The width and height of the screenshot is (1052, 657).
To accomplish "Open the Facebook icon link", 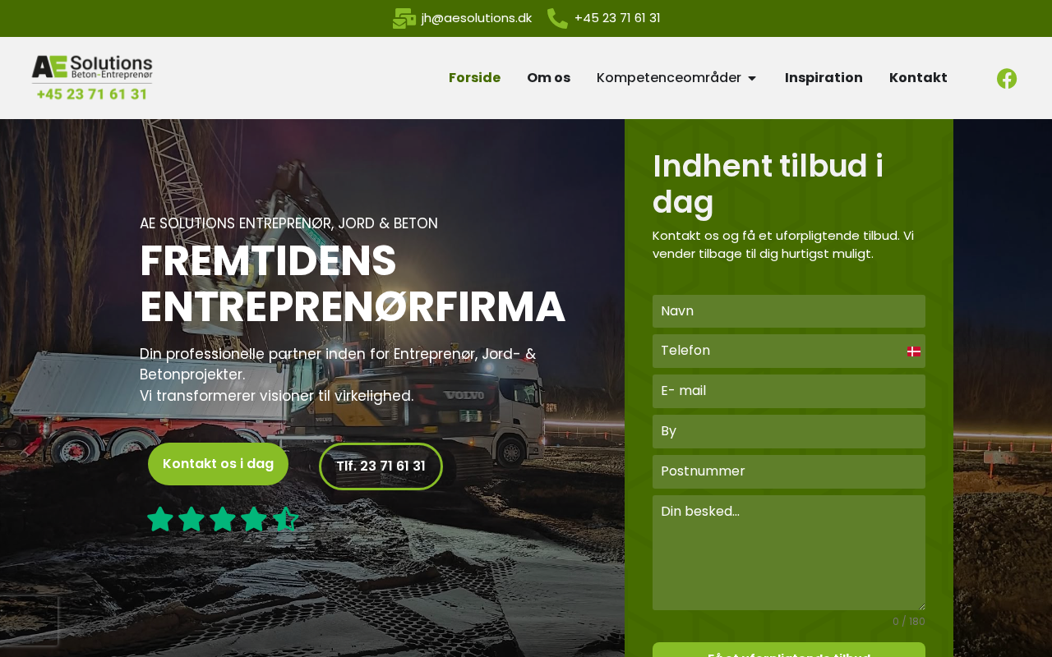I will pos(1007,78).
